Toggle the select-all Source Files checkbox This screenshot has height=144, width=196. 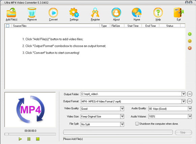(x=8, y=26)
